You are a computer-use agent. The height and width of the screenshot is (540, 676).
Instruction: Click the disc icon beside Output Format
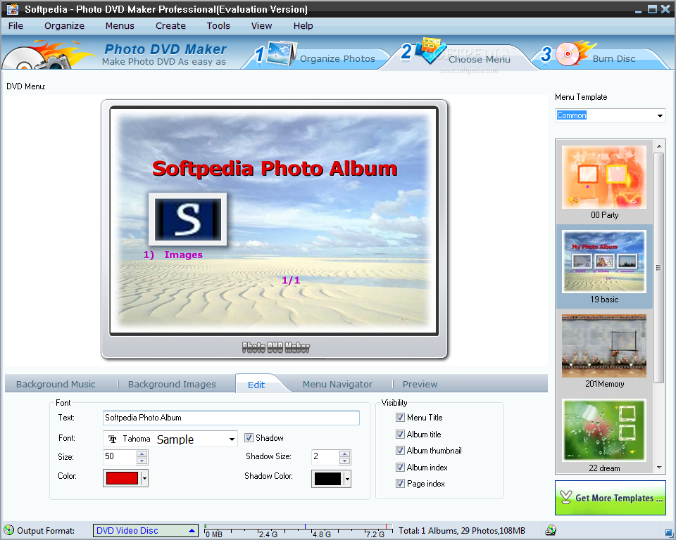click(8, 530)
